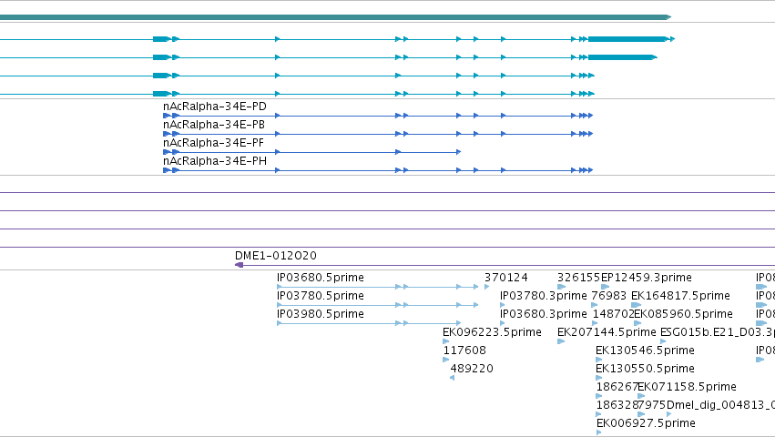This screenshot has height=437, width=775.
Task: Select the EK096223.5prime label
Action: click(492, 332)
